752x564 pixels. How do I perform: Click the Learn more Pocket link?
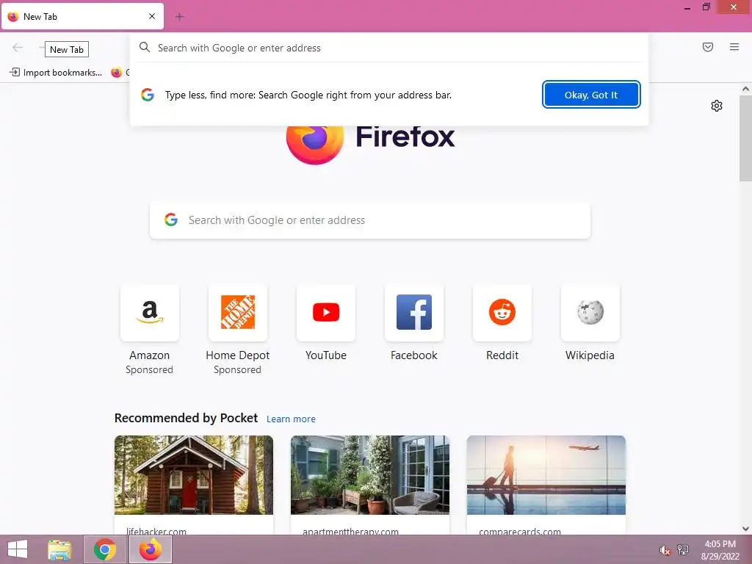point(291,419)
